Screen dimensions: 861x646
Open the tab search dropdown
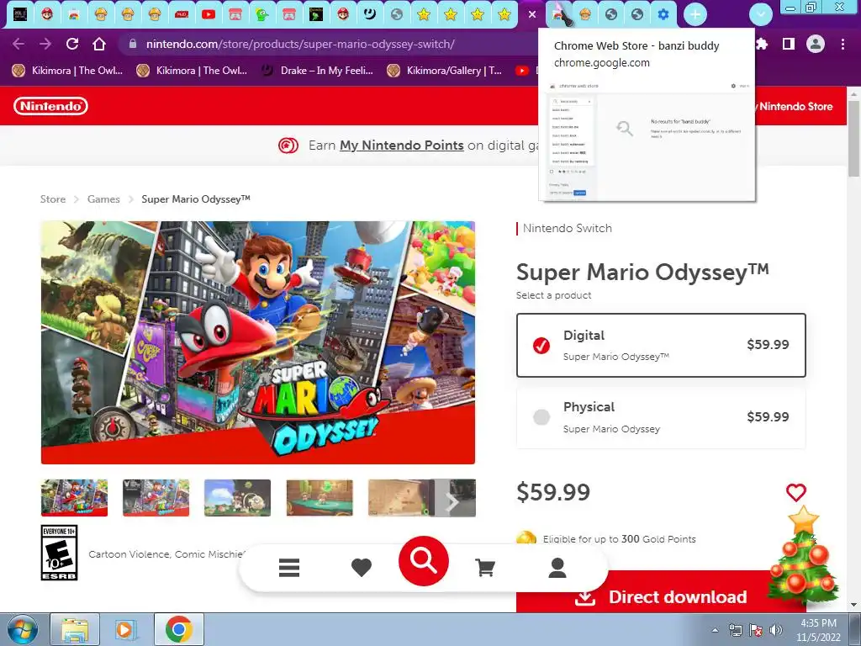(x=760, y=15)
